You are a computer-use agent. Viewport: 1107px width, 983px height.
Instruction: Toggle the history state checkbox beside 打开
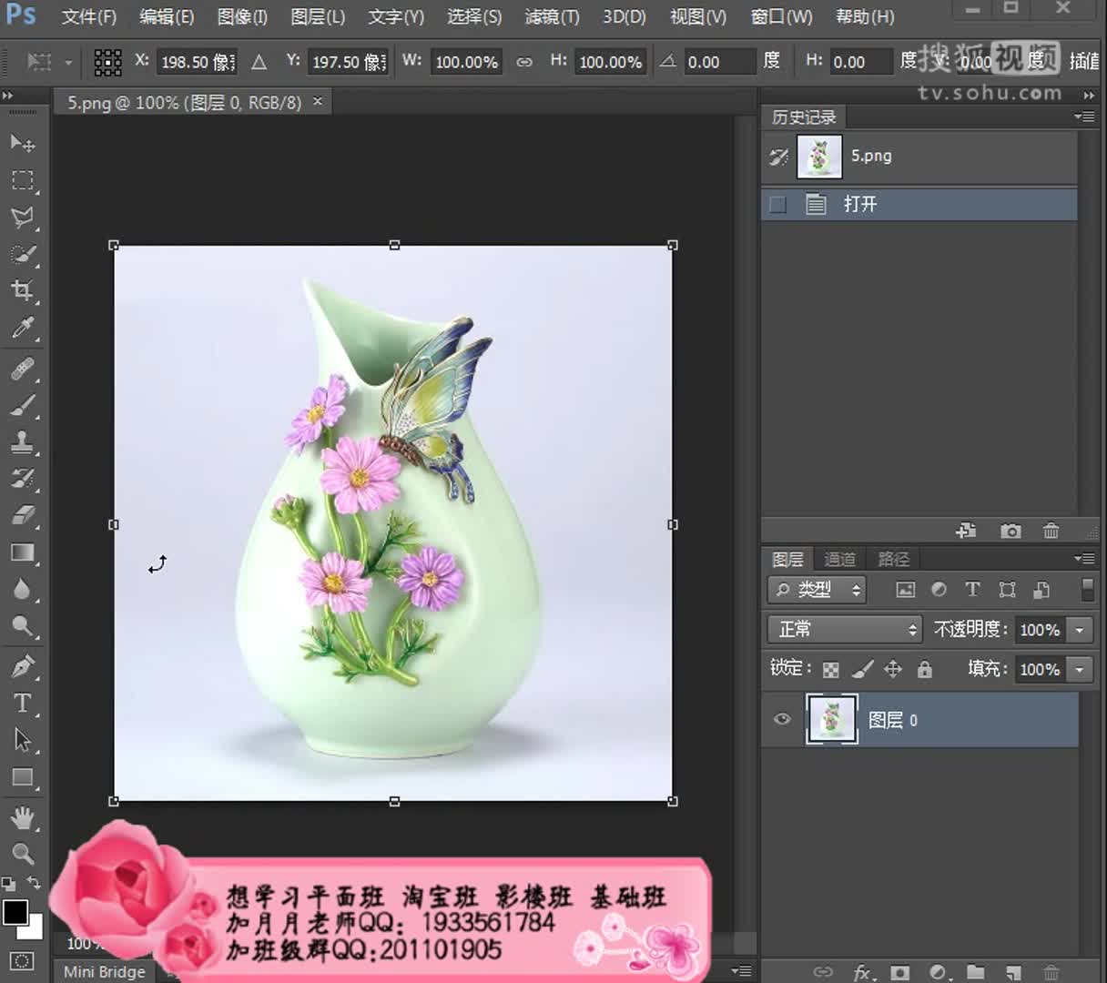777,205
